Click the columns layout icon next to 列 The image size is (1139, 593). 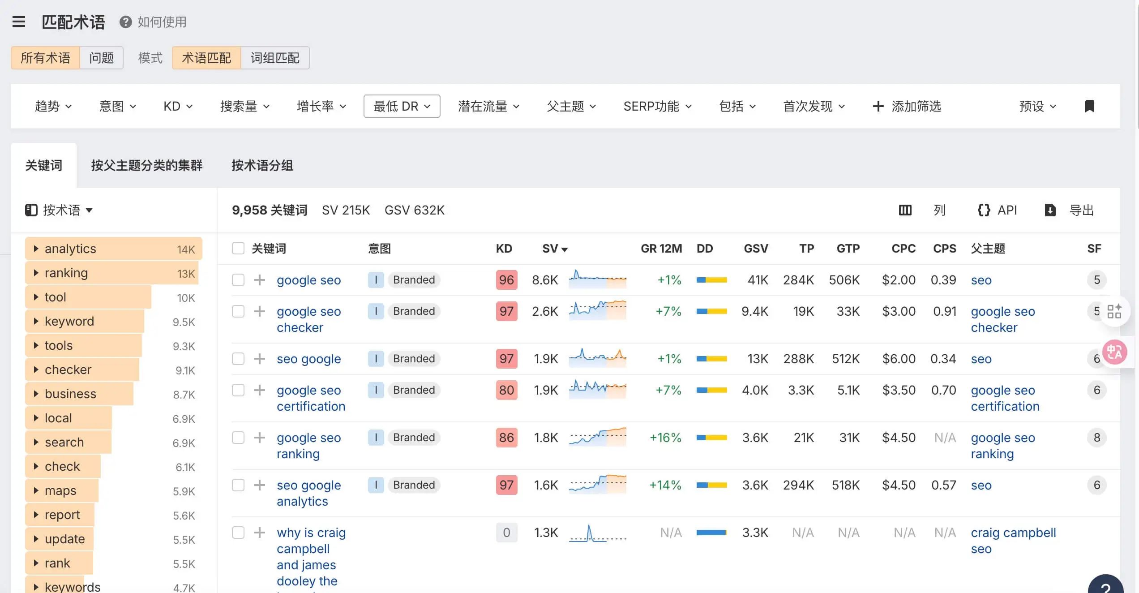(x=905, y=210)
